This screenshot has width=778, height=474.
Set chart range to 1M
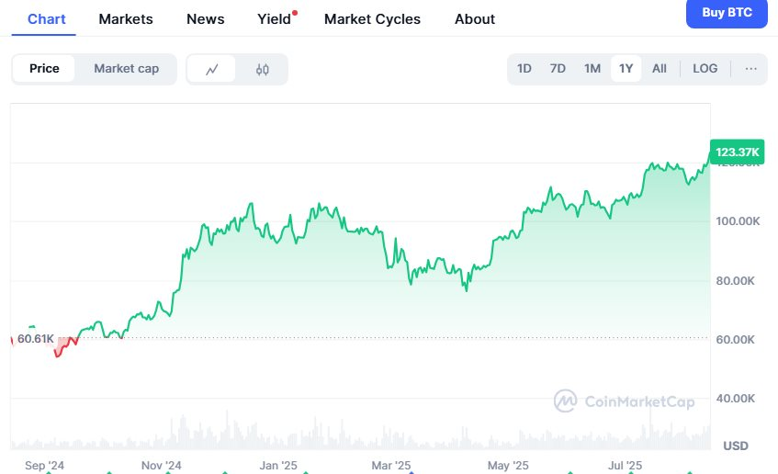pos(592,69)
